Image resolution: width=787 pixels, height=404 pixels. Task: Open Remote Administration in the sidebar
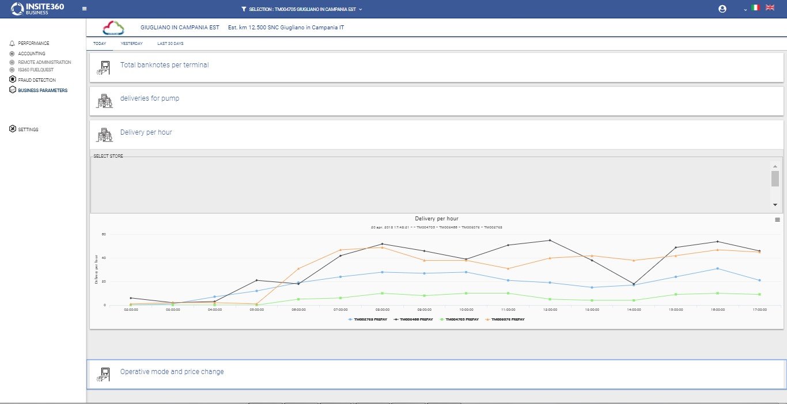[44, 62]
